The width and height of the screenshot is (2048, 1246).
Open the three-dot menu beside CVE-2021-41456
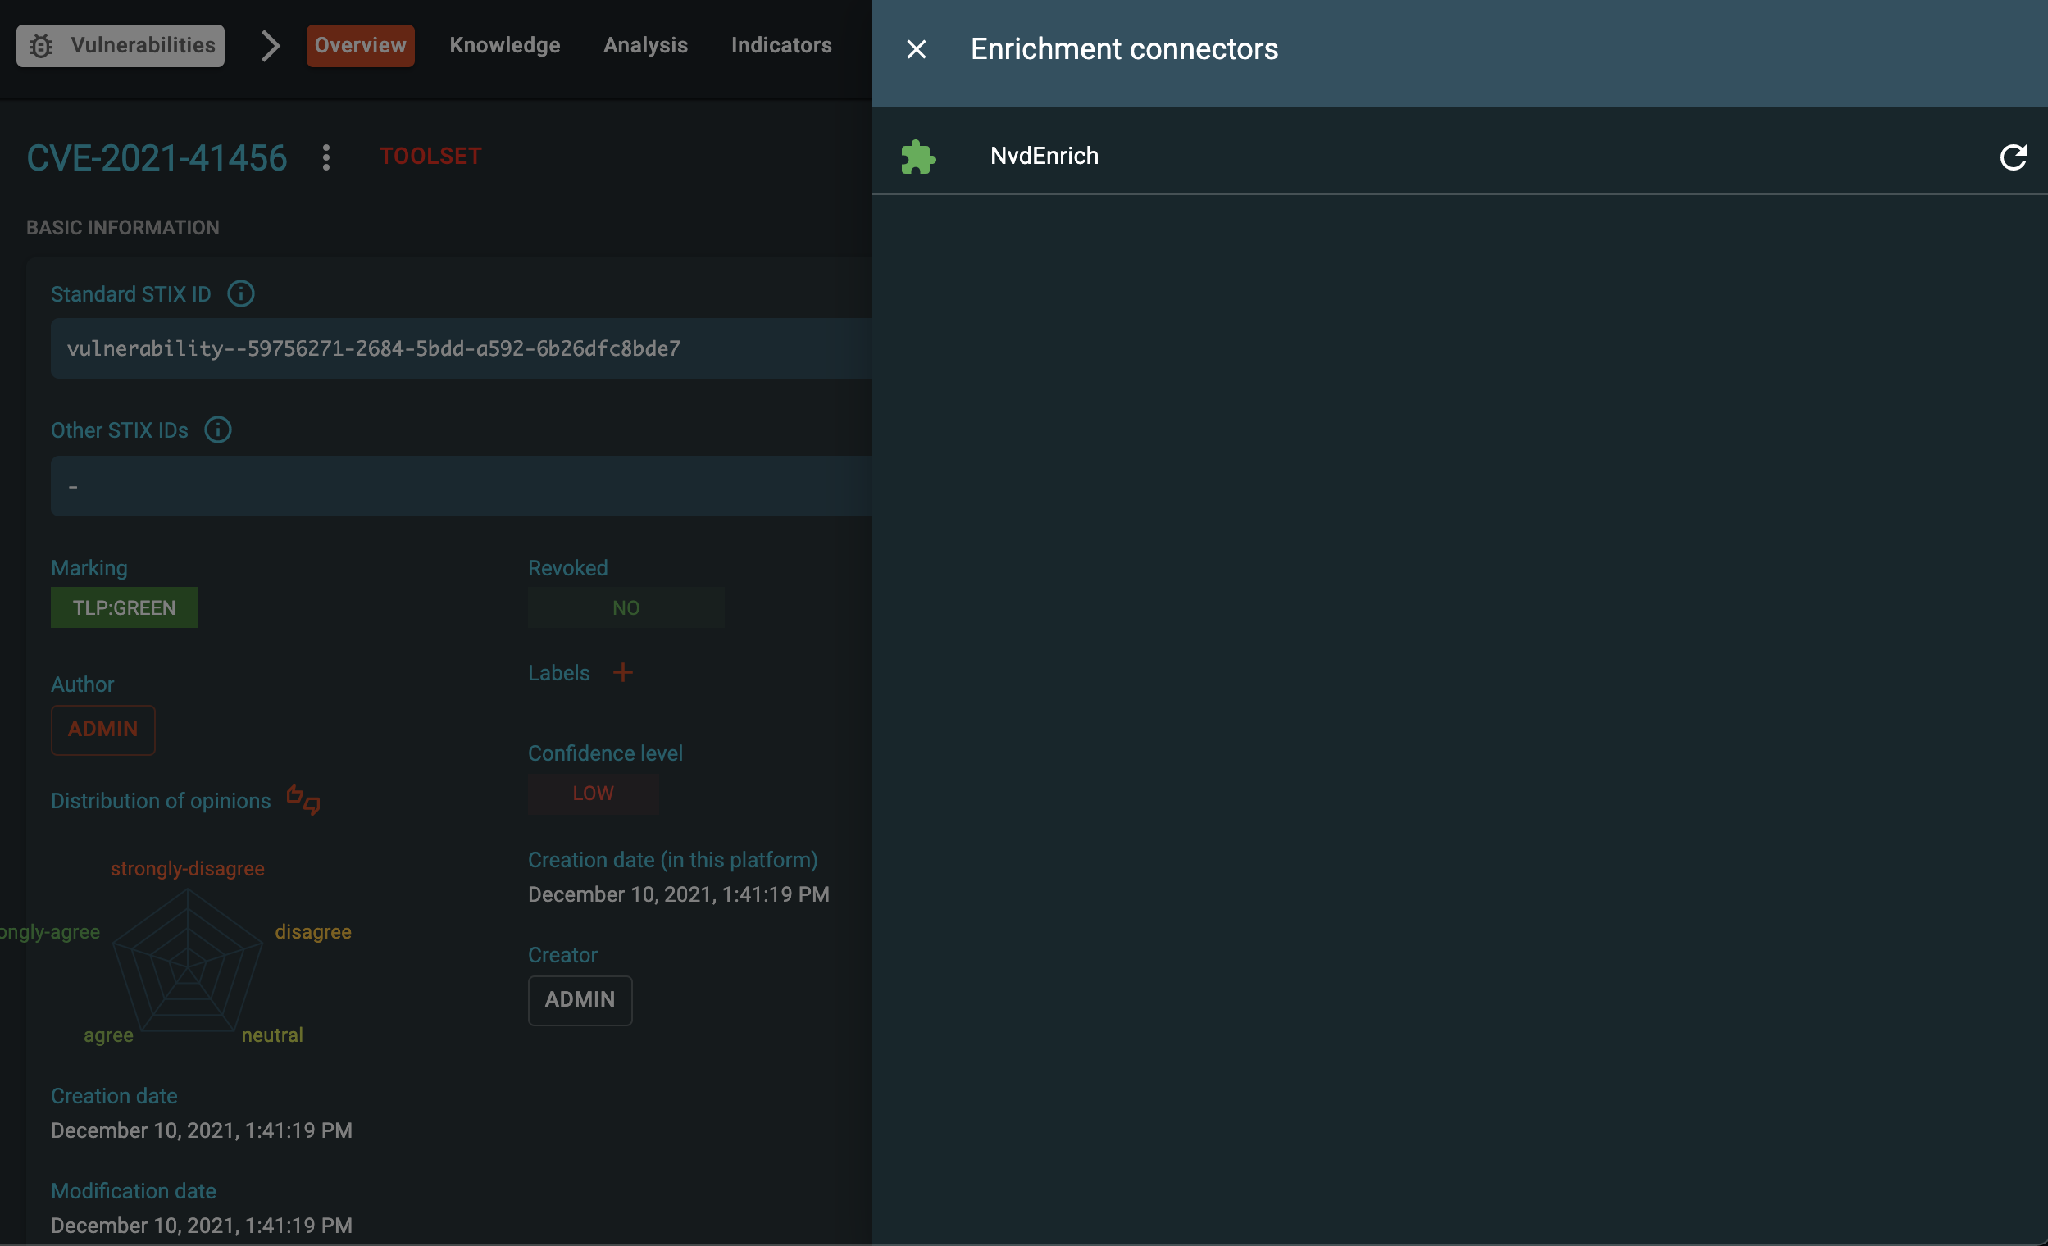tap(325, 157)
